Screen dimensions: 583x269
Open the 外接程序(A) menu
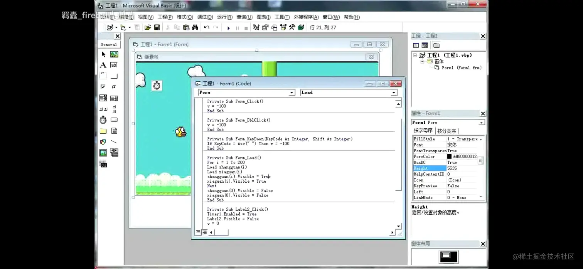[306, 17]
